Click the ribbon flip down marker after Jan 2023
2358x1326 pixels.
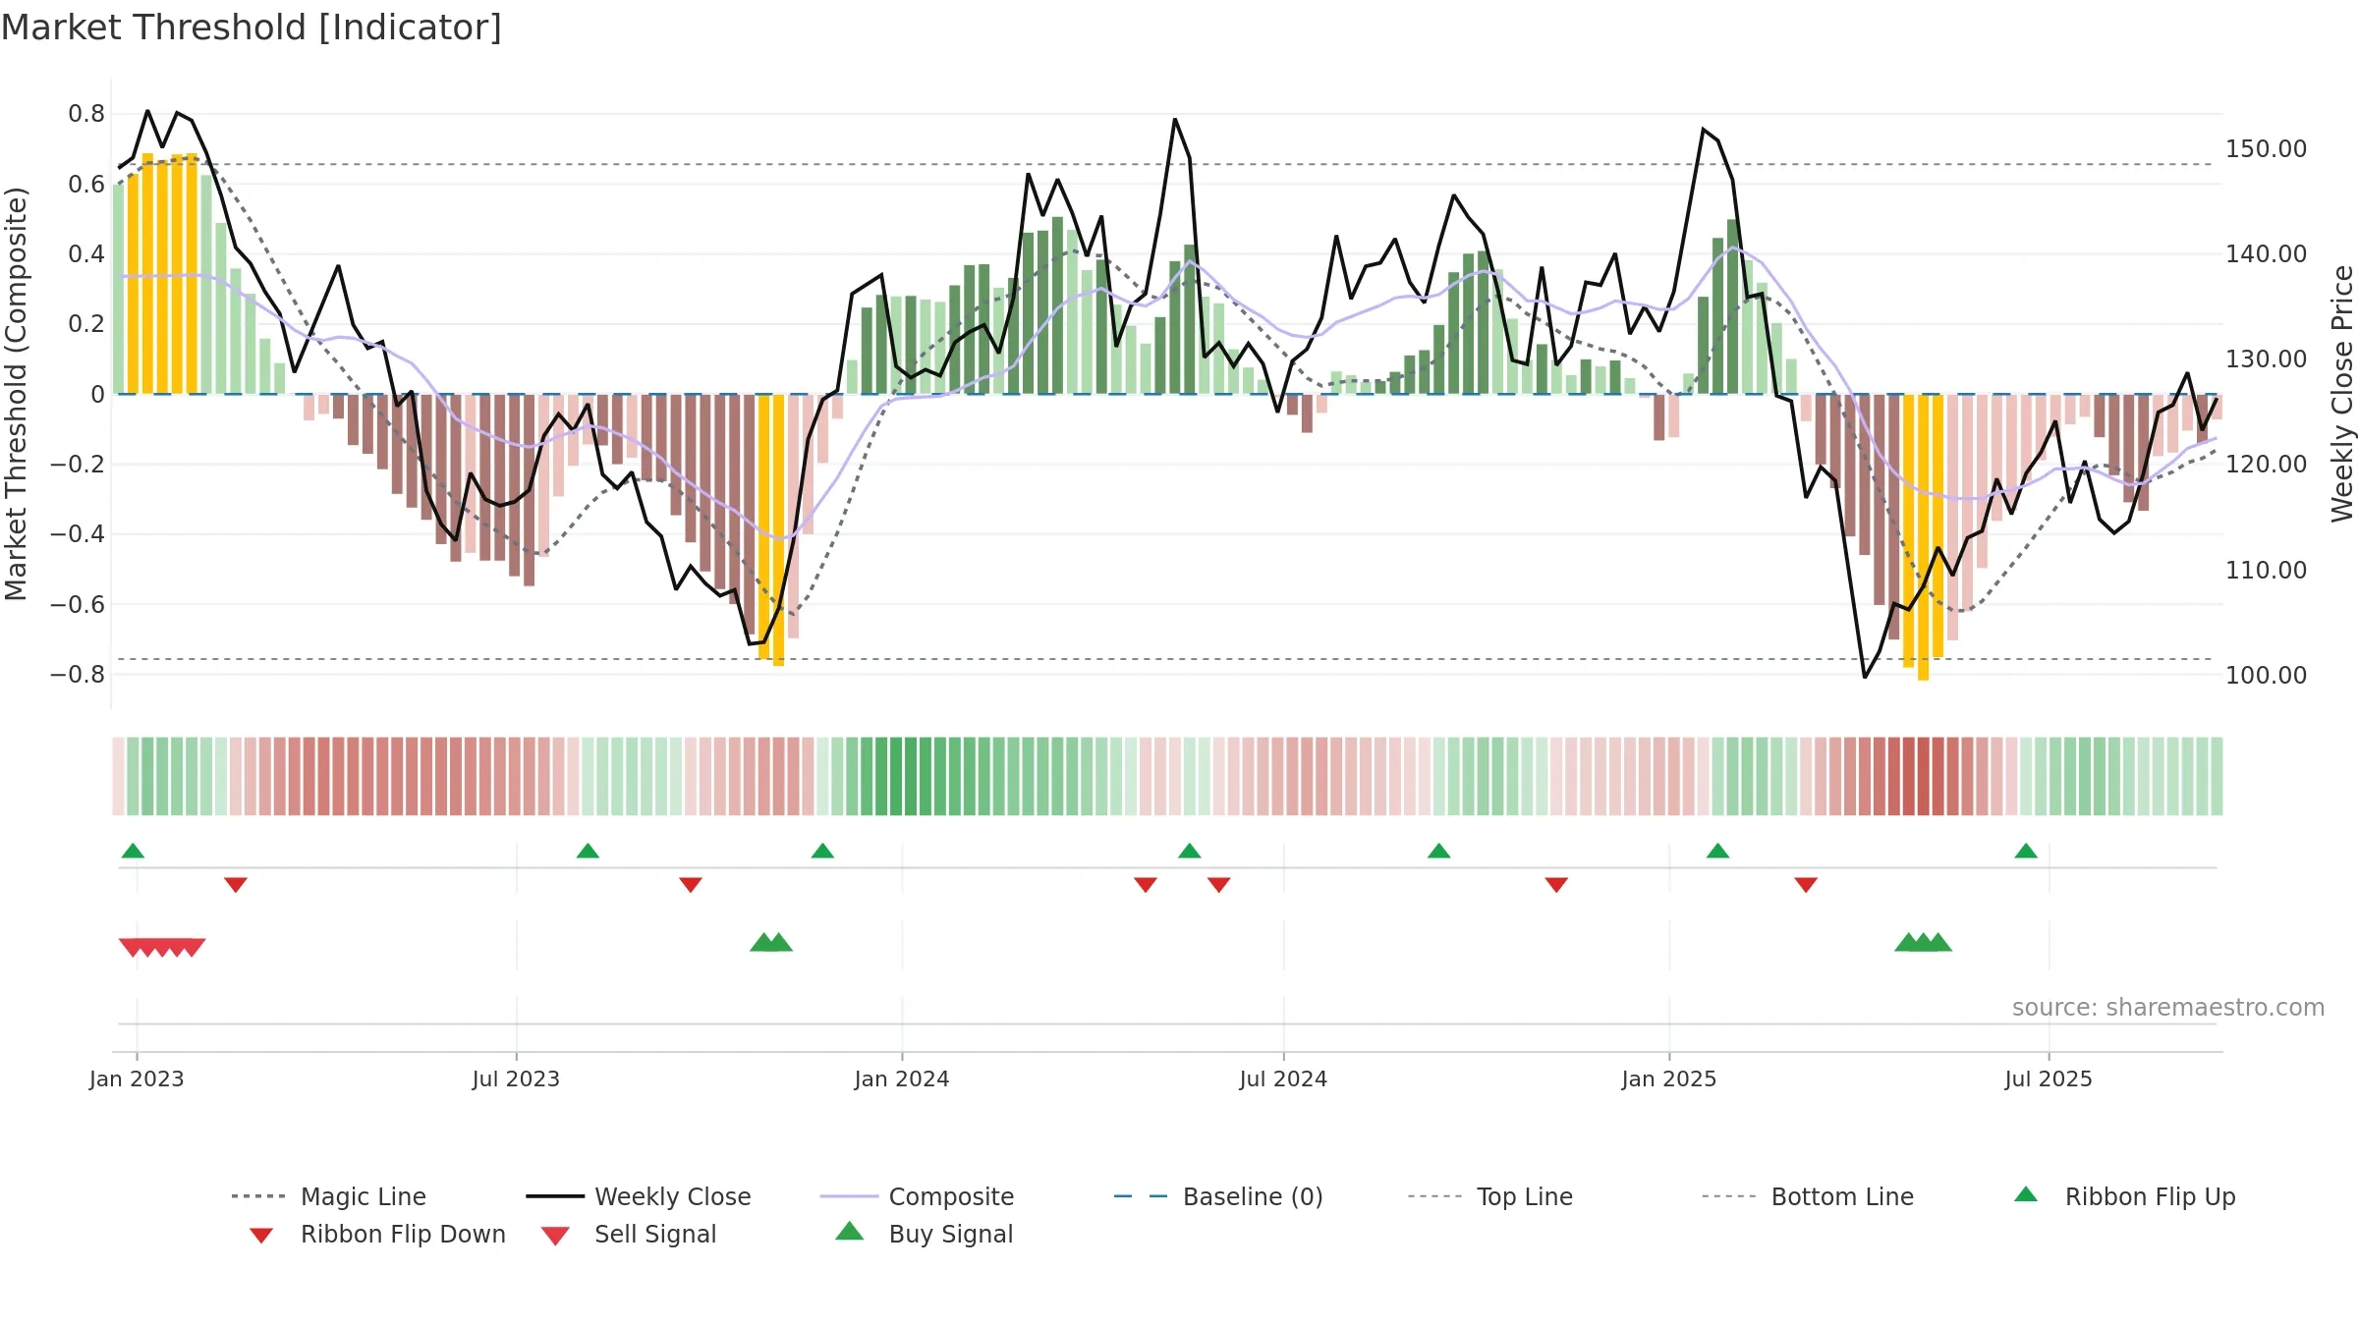pos(236,885)
